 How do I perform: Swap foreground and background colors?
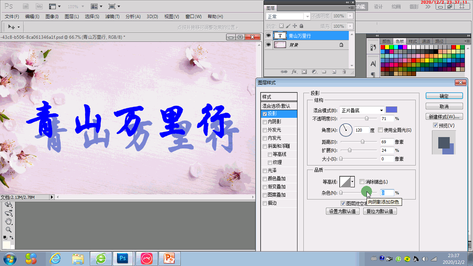point(12,237)
